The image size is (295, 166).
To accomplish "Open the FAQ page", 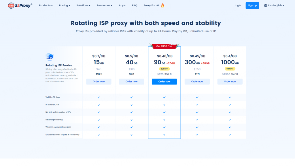I will click(x=135, y=5).
